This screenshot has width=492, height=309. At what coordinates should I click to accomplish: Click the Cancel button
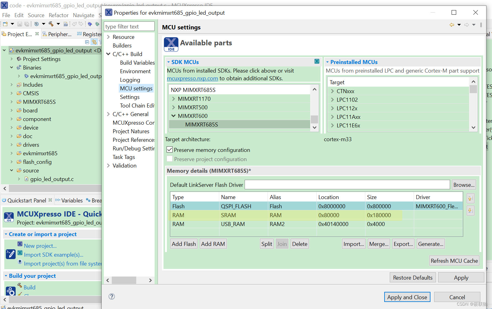click(x=457, y=297)
